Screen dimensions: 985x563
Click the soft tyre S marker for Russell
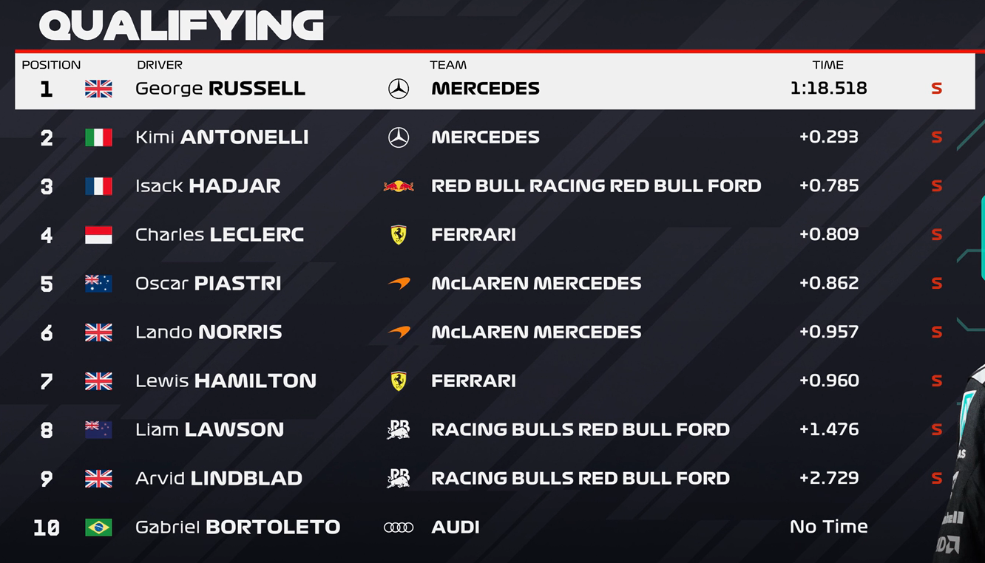[936, 89]
